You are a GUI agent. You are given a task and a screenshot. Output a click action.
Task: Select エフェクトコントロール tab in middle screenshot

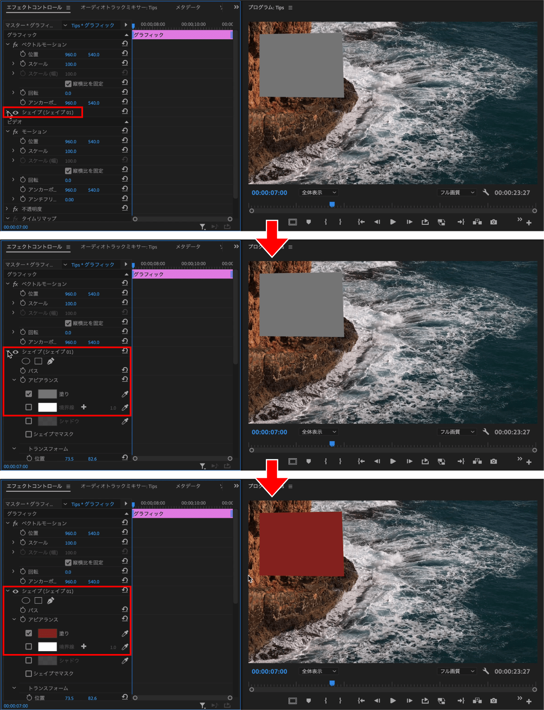coord(34,246)
